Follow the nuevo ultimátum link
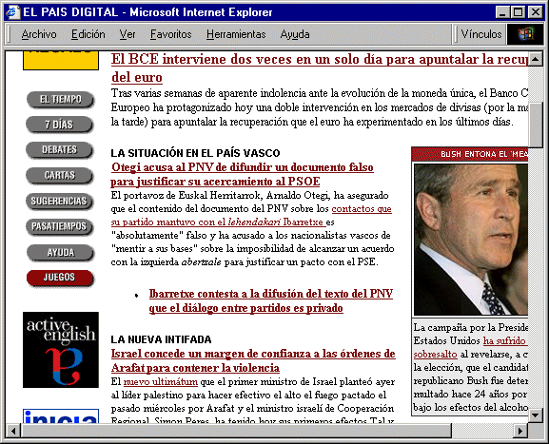Screen dimensions: 549x444 (x=161, y=381)
